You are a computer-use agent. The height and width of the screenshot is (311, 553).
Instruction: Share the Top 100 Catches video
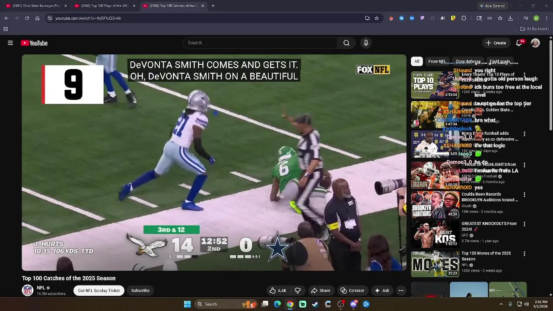[x=321, y=291]
